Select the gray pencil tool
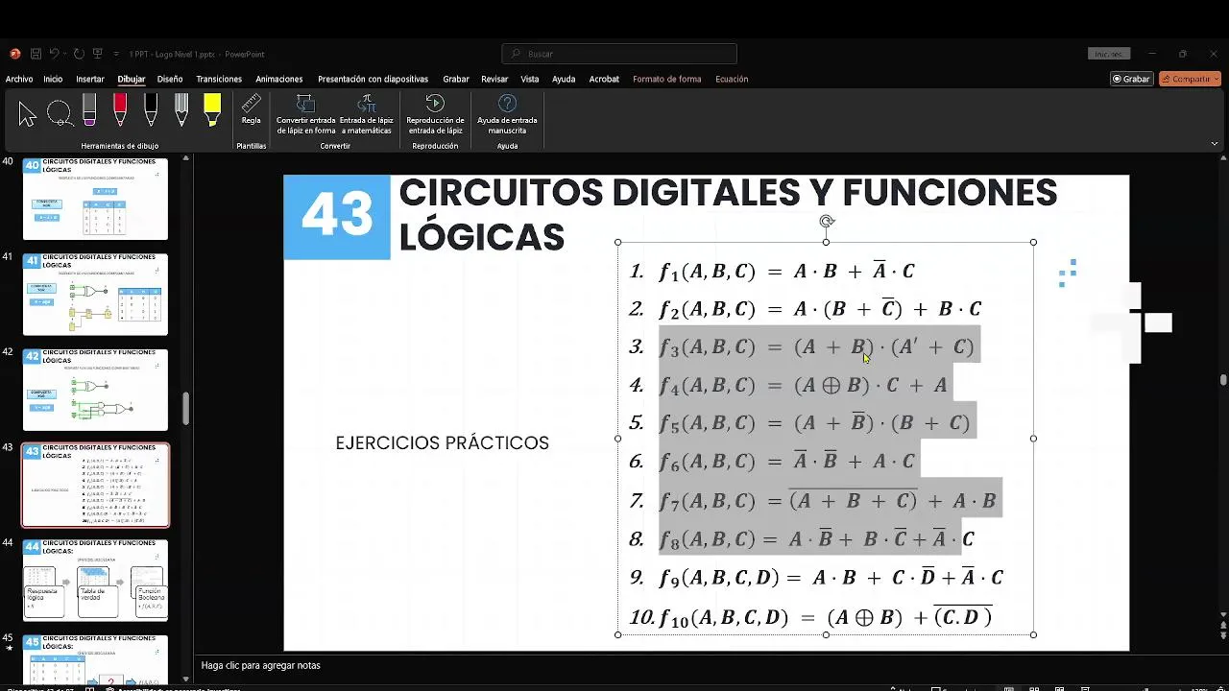 [181, 110]
